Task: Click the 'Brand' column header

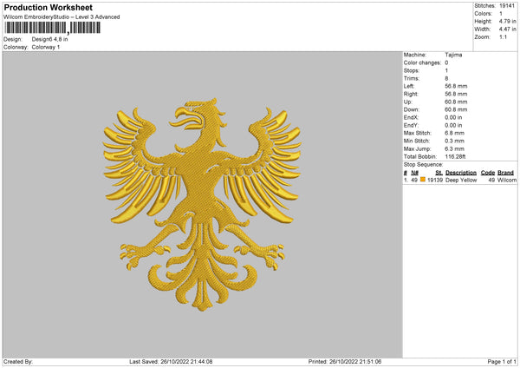Action: click(505, 173)
